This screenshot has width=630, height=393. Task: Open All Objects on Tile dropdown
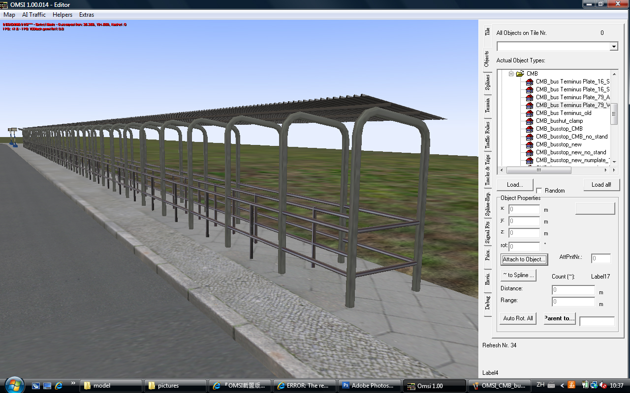click(613, 47)
